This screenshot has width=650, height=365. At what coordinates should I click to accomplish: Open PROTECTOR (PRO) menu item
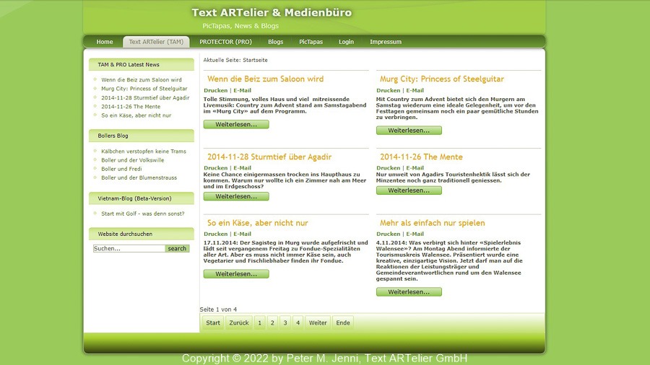click(x=225, y=42)
